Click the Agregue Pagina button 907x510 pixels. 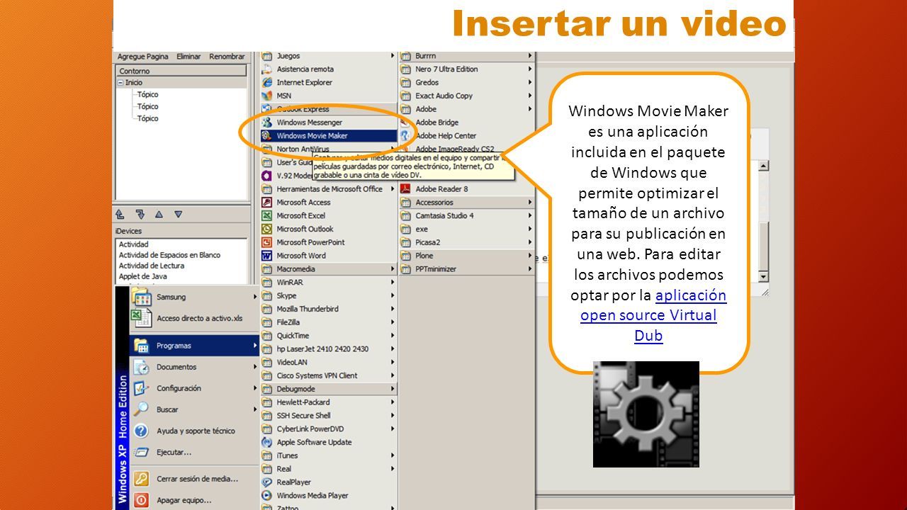point(143,57)
